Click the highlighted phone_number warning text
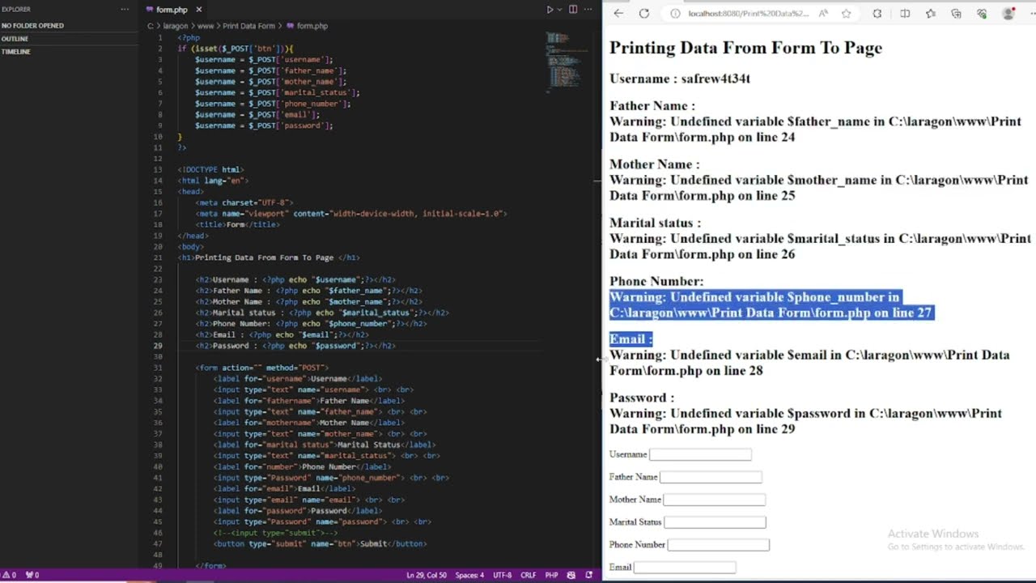The image size is (1036, 583). 771,304
